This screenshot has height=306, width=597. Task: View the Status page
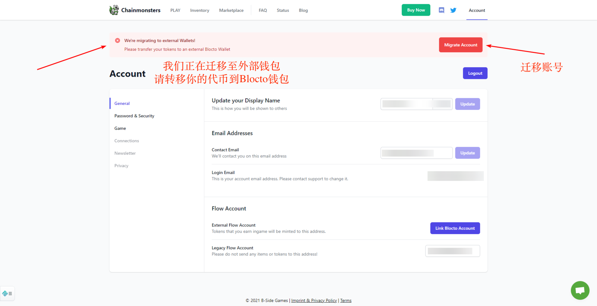[x=283, y=10]
